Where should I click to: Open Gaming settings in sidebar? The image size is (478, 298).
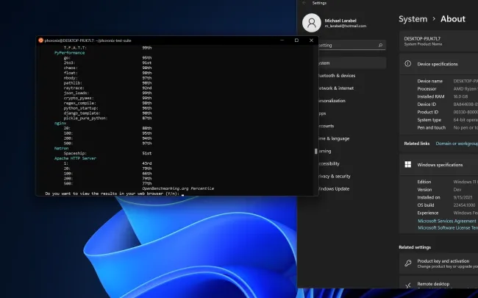coord(325,151)
